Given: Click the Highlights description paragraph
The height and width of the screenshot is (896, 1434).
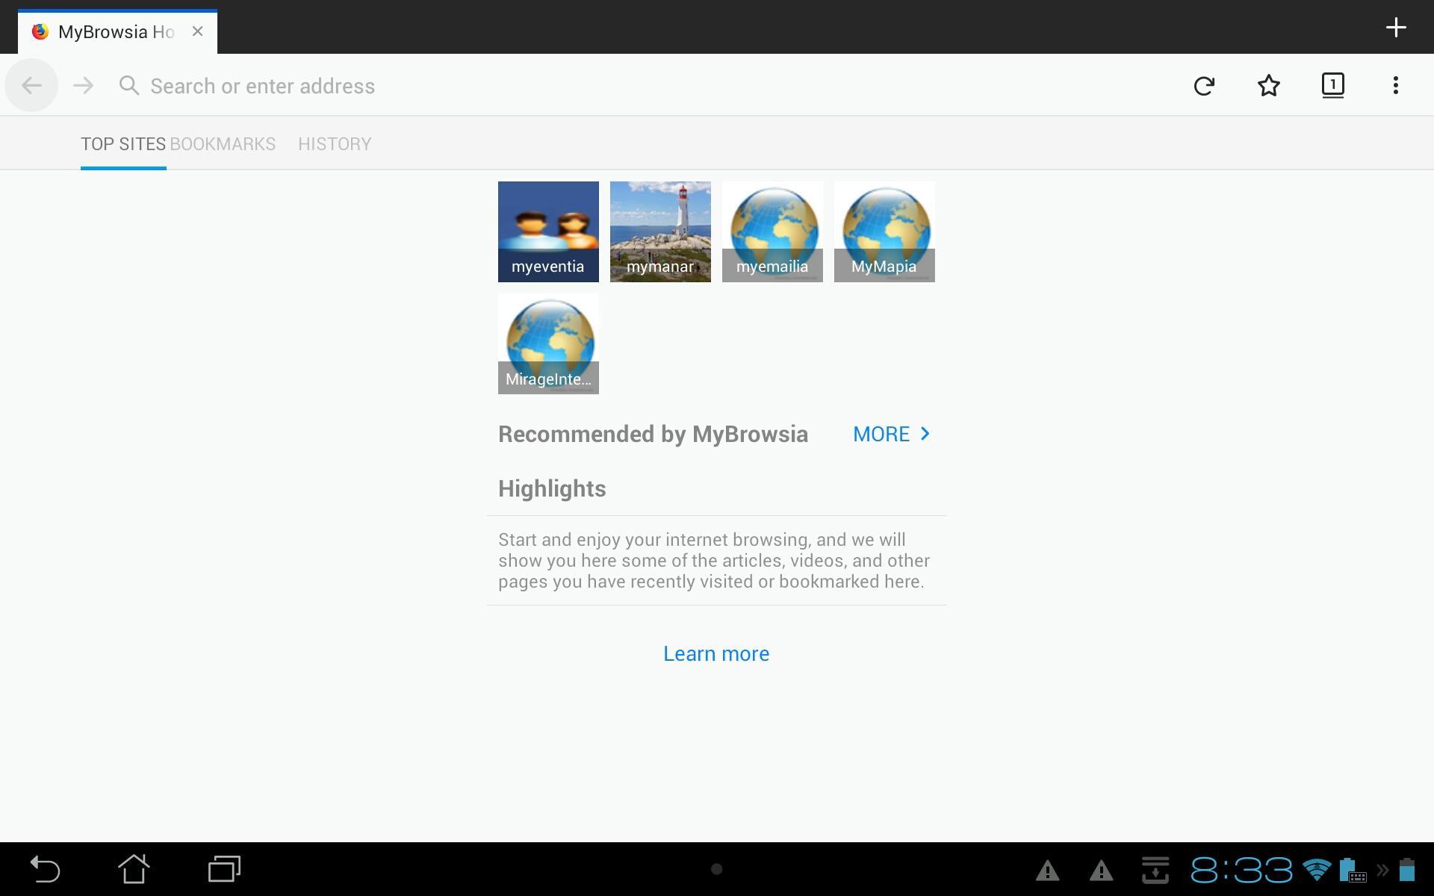Looking at the screenshot, I should click(x=714, y=561).
